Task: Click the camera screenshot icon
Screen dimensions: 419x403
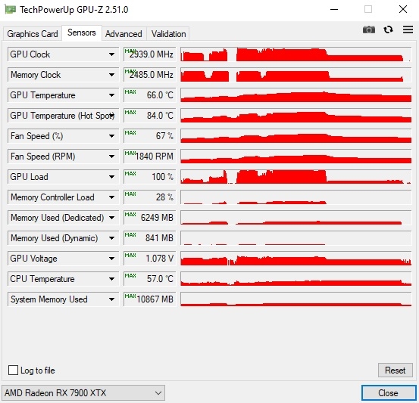Action: click(x=369, y=29)
